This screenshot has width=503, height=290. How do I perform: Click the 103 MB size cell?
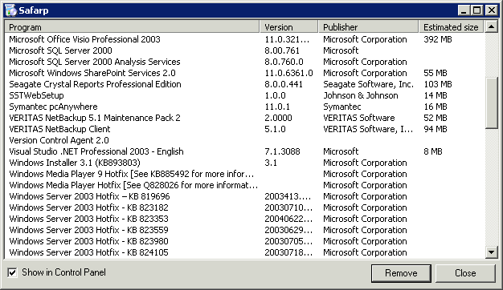[438, 84]
